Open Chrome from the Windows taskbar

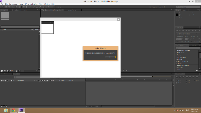14,110
